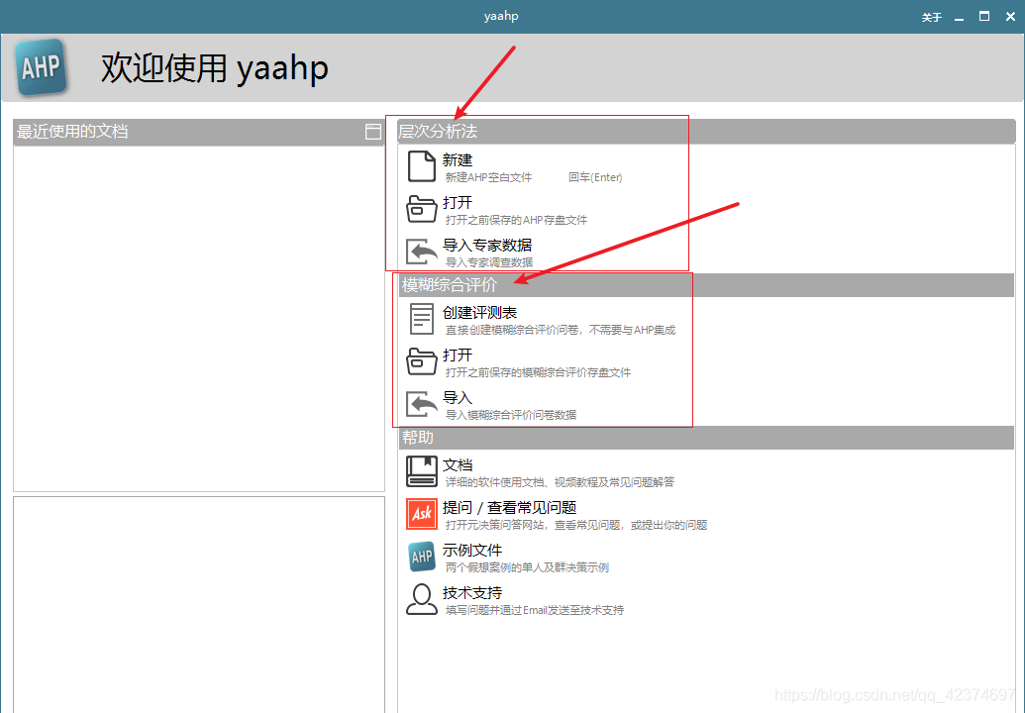Open 提问 / 查看常见问题

coord(509,507)
